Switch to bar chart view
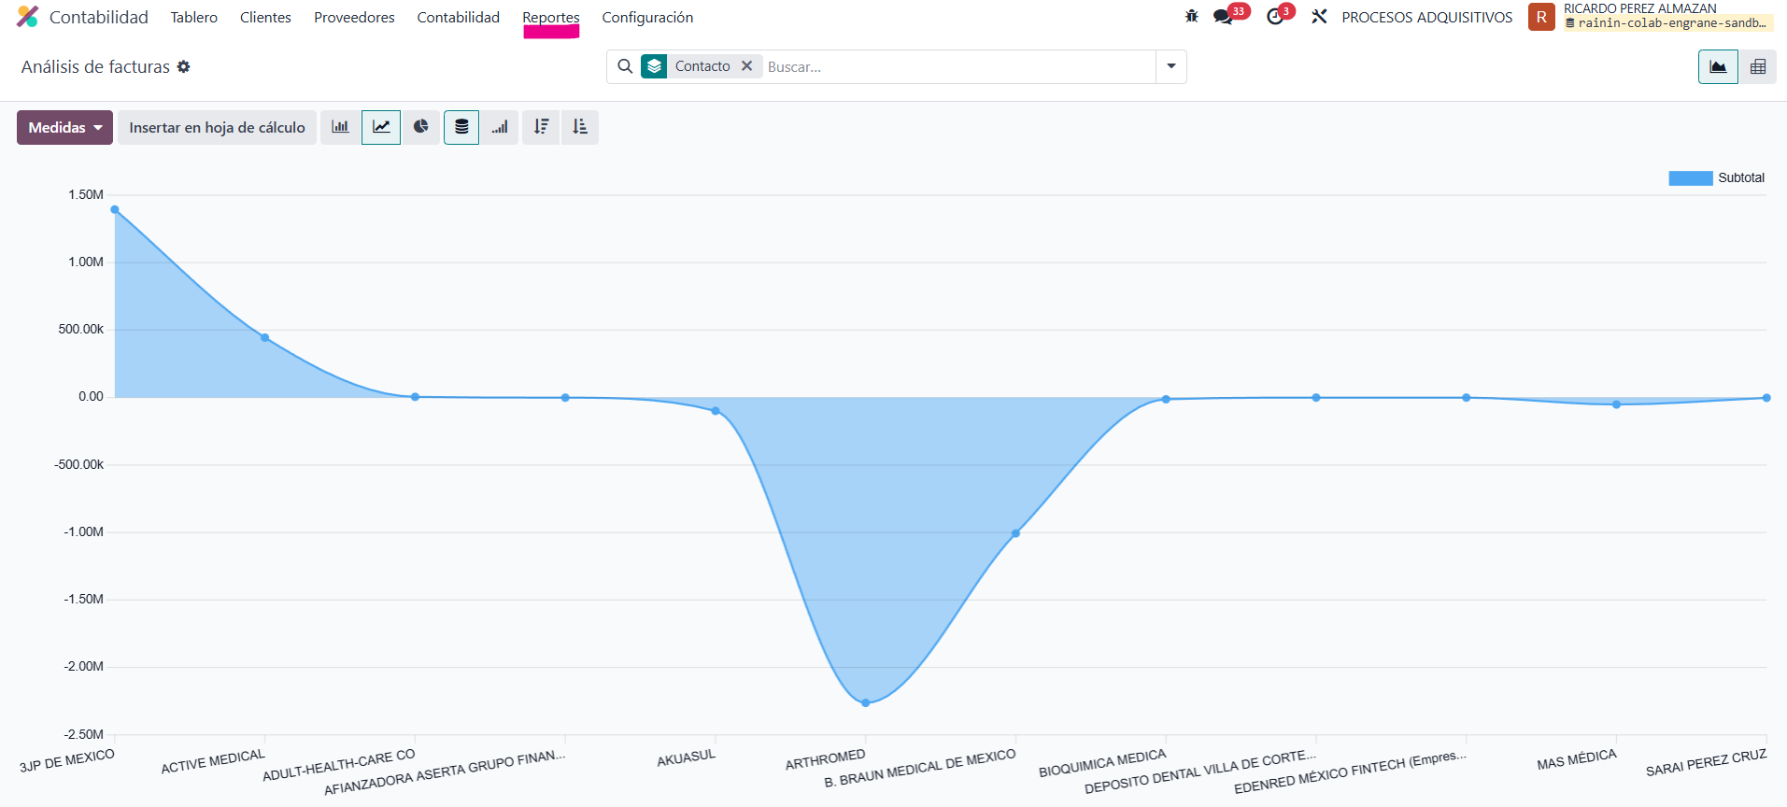 pyautogui.click(x=340, y=127)
